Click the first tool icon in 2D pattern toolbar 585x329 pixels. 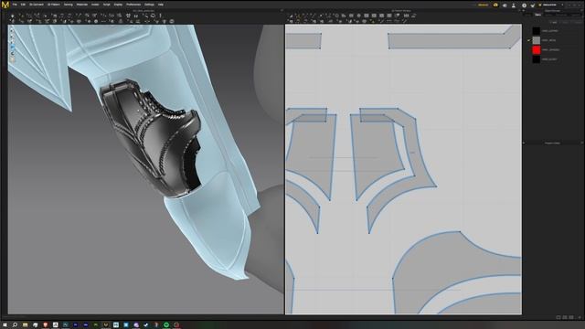point(291,16)
